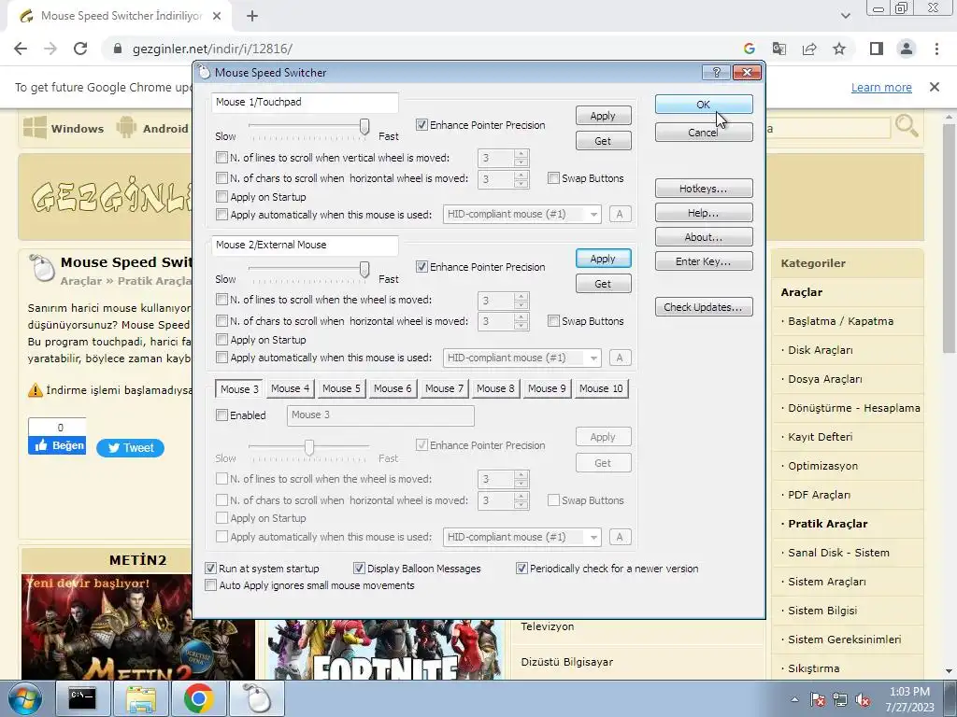This screenshot has width=957, height=717.
Task: Select the Mouse 4 tab
Action: (x=291, y=388)
